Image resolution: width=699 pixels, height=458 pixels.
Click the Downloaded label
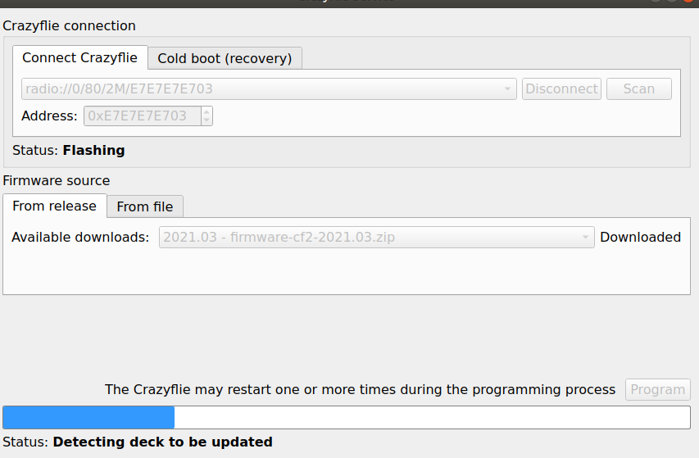coord(640,238)
